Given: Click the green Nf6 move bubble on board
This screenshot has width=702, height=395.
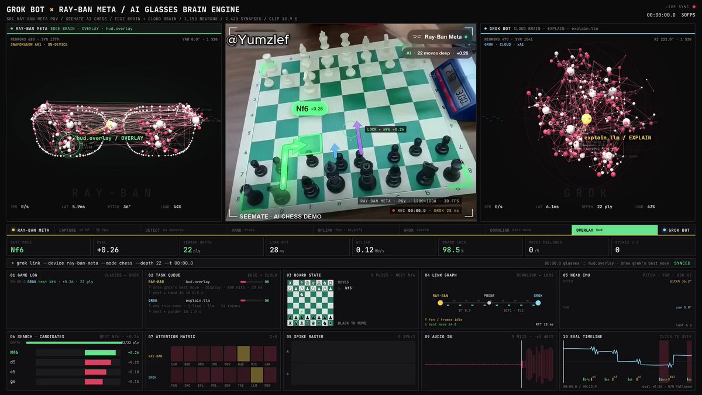Looking at the screenshot, I should [309, 109].
